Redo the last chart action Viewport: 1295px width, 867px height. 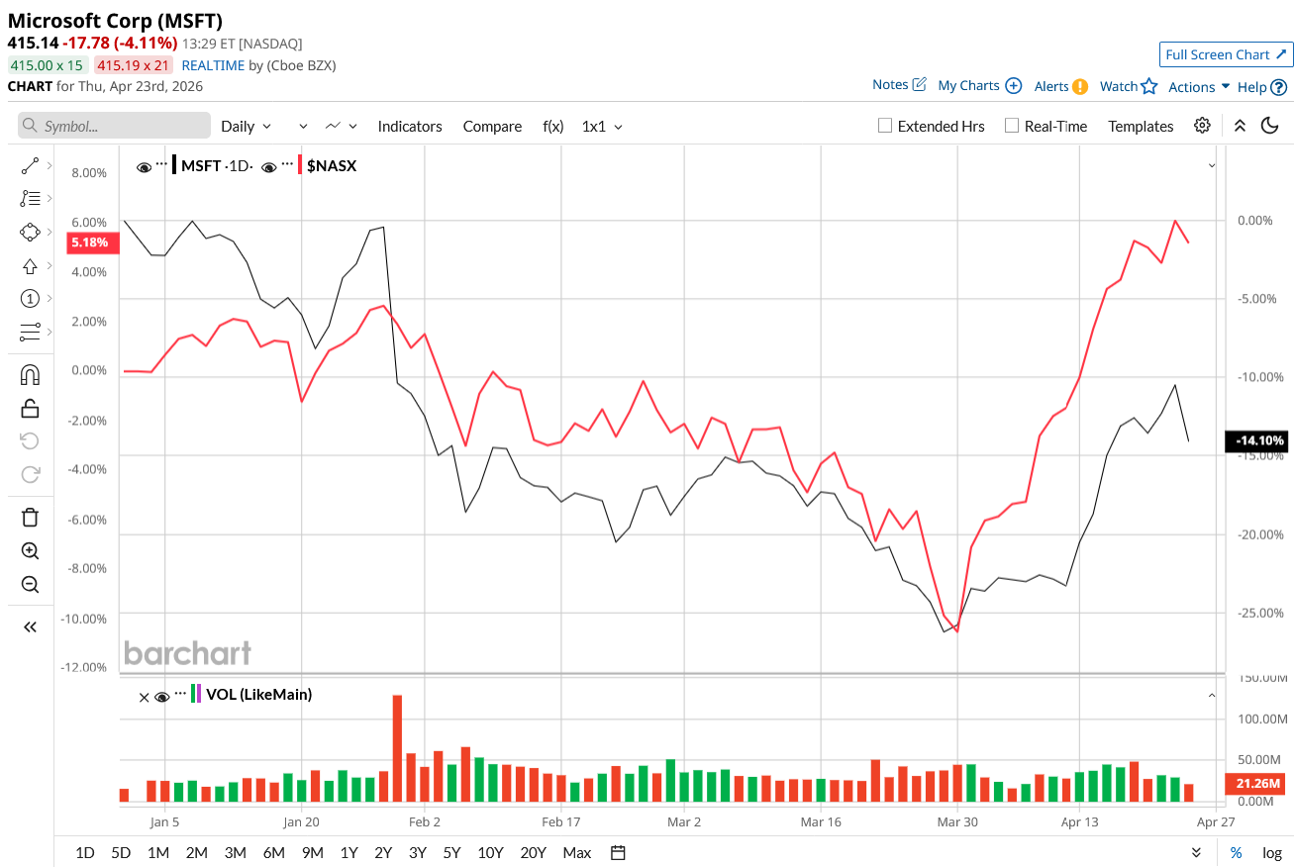click(x=30, y=474)
